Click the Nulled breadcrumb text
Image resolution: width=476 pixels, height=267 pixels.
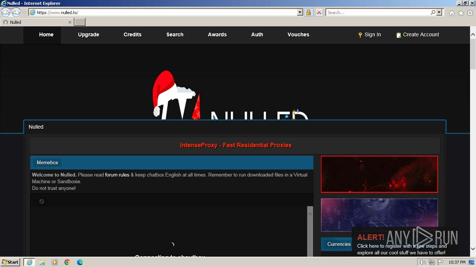coord(36,127)
